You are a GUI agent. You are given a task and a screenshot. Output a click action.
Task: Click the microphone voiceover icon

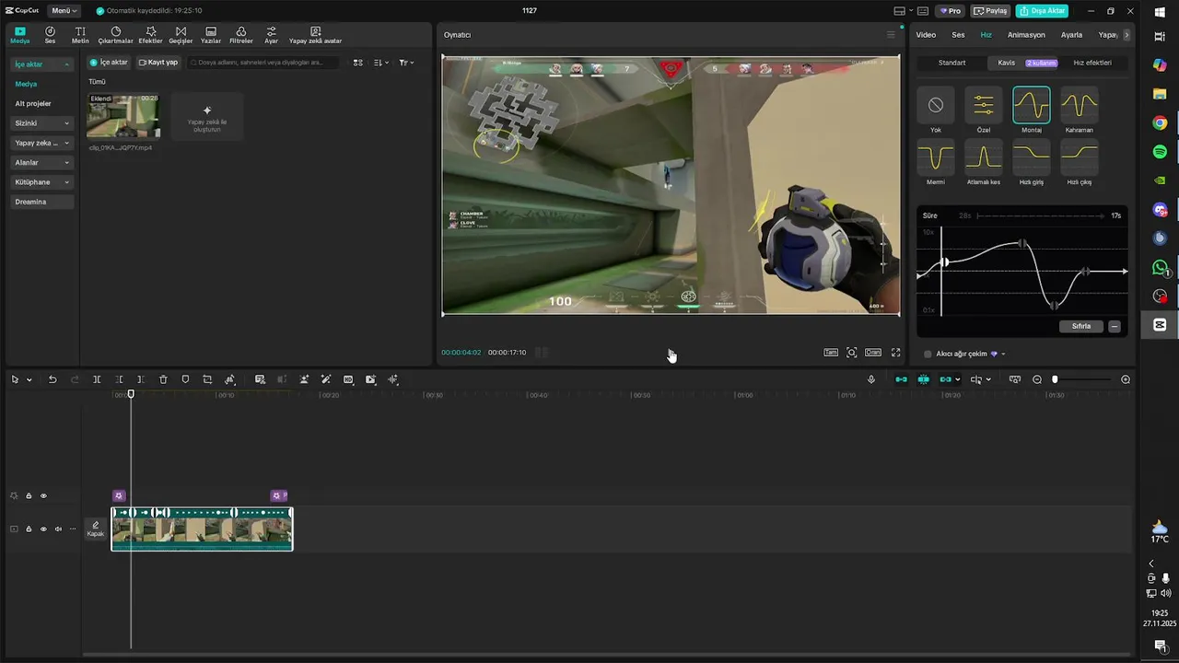(x=871, y=379)
